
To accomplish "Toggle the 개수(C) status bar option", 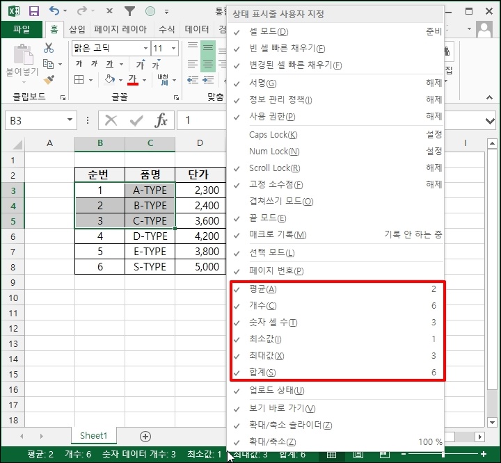I will (337, 306).
